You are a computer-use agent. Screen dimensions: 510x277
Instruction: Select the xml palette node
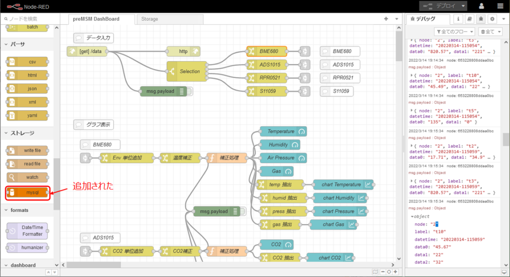[27, 102]
